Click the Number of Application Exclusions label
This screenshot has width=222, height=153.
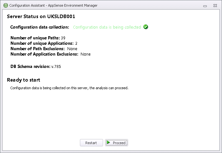44,54
